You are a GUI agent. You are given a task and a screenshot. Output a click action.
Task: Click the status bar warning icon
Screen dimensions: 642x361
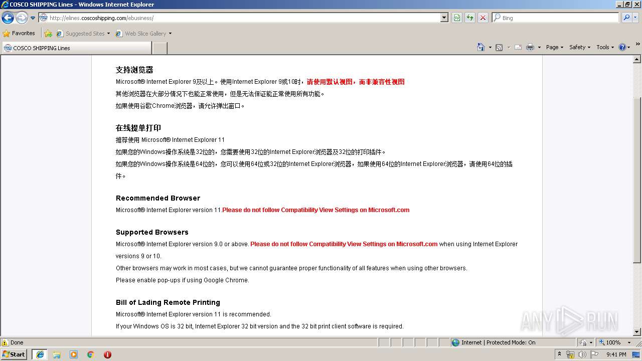pos(5,342)
